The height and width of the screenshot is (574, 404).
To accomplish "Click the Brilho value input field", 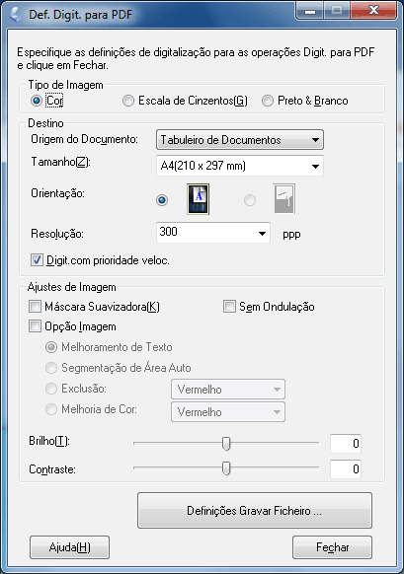I will pyautogui.click(x=346, y=443).
